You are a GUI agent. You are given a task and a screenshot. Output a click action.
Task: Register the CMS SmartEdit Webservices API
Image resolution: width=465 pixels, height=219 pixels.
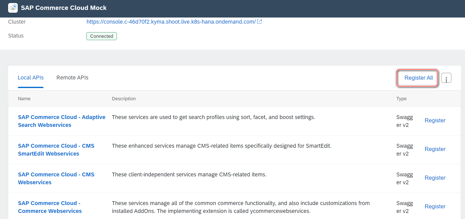click(x=435, y=149)
